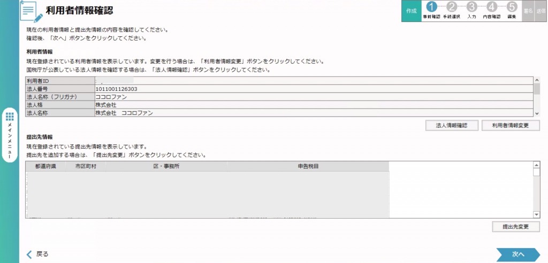Click the 都道府県 column header
This screenshot has height=263, width=548.
(x=45, y=166)
